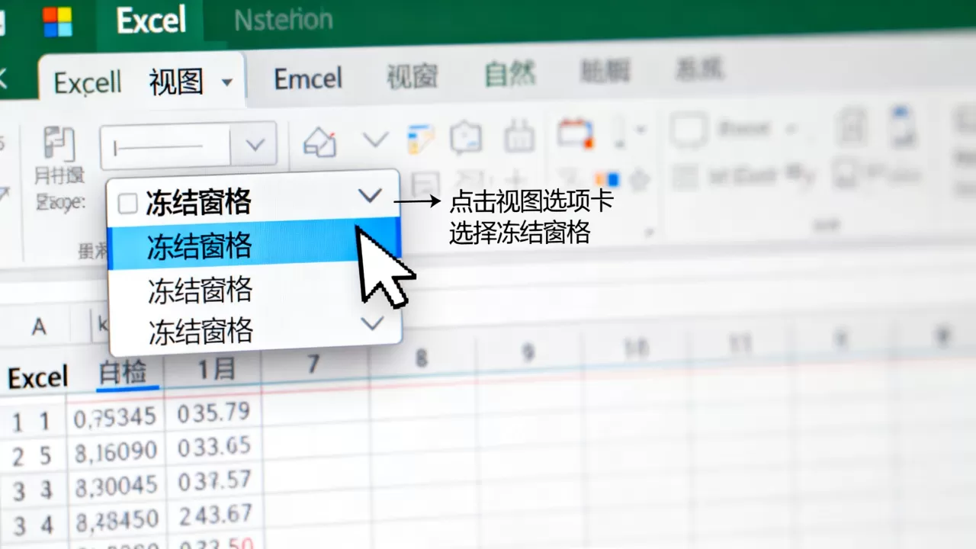Viewport: 976px width, 549px height.
Task: Open the ribbon combo box dropdown arrow
Action: coord(254,145)
